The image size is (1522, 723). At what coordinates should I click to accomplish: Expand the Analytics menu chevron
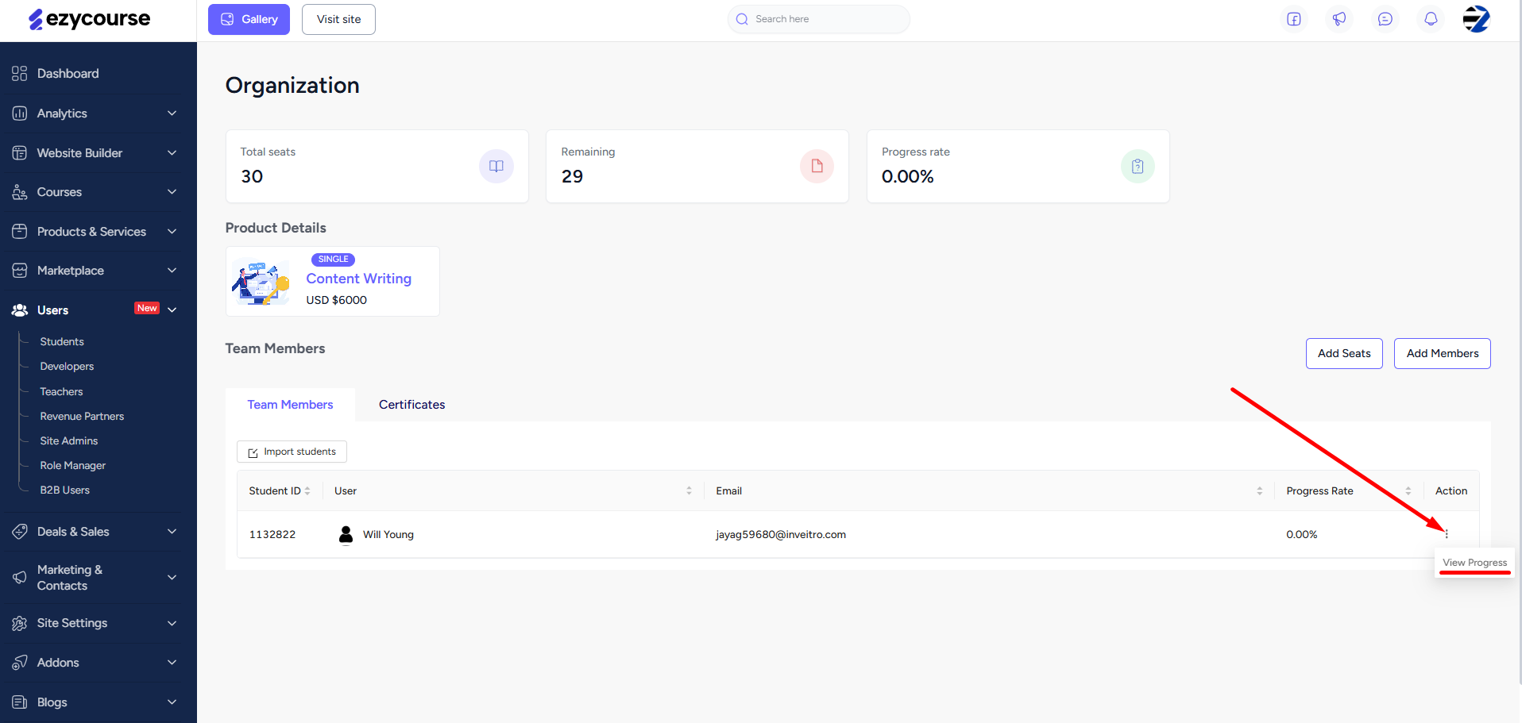(172, 113)
